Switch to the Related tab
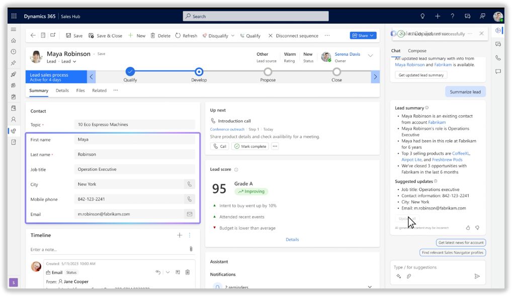The image size is (512, 296). coord(99,90)
